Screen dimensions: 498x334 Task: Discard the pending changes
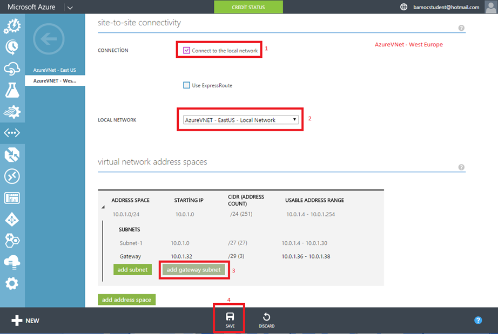266,320
